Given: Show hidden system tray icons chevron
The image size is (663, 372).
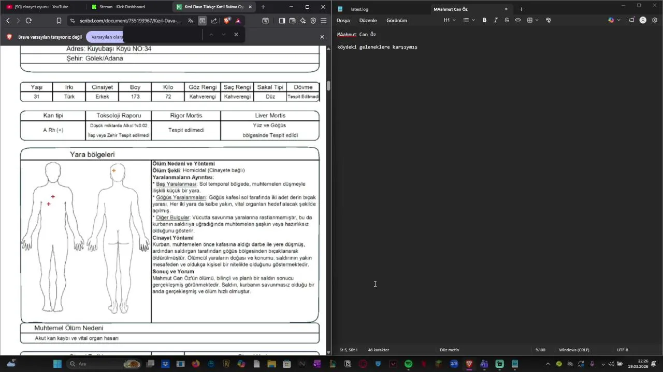Looking at the screenshot, I should tap(548, 364).
